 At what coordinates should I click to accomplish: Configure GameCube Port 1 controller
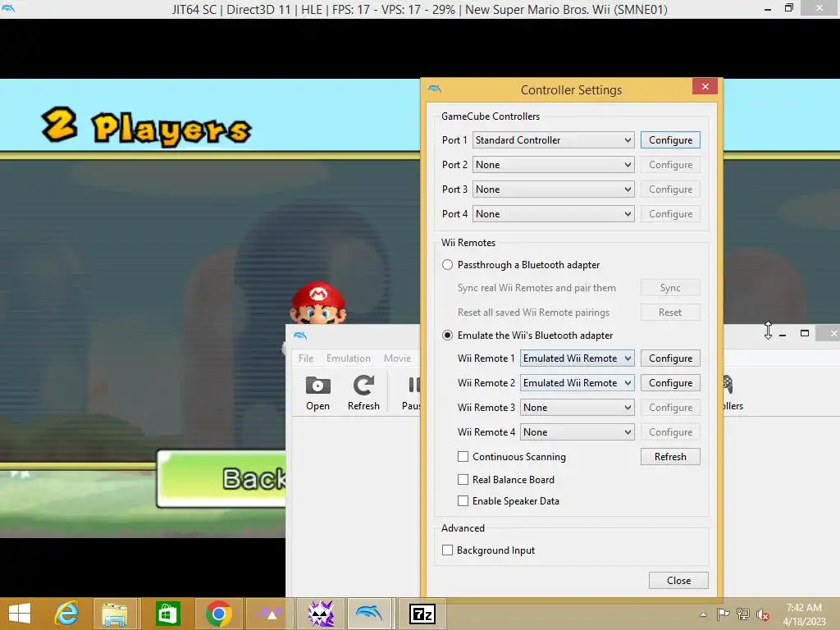coord(670,139)
